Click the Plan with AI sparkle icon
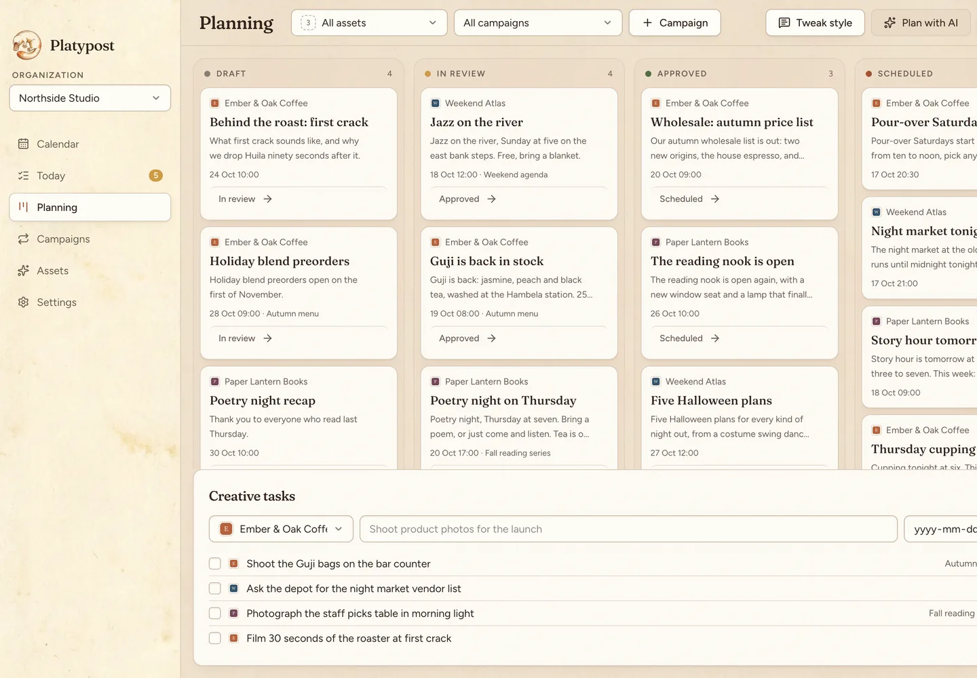This screenshot has width=977, height=678. (x=890, y=22)
